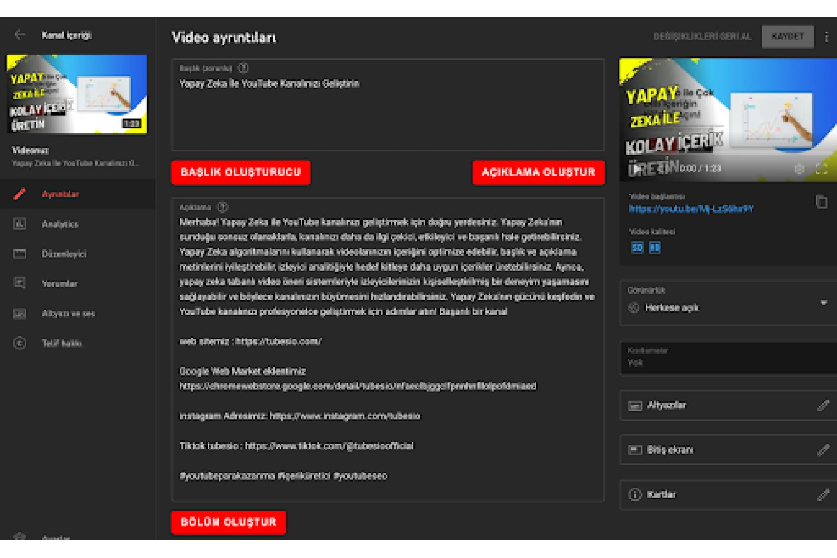The width and height of the screenshot is (837, 558).
Task: Click the help icon next to Açıklama
Action: (x=223, y=207)
